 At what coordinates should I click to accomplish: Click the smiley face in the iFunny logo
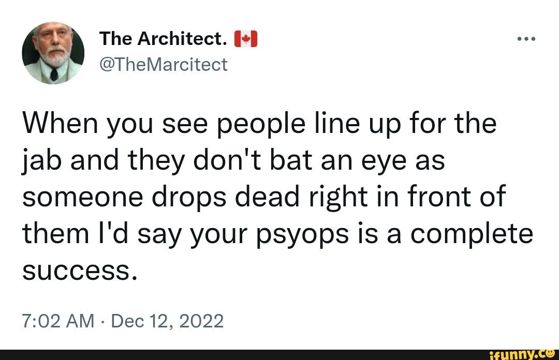tap(550, 355)
